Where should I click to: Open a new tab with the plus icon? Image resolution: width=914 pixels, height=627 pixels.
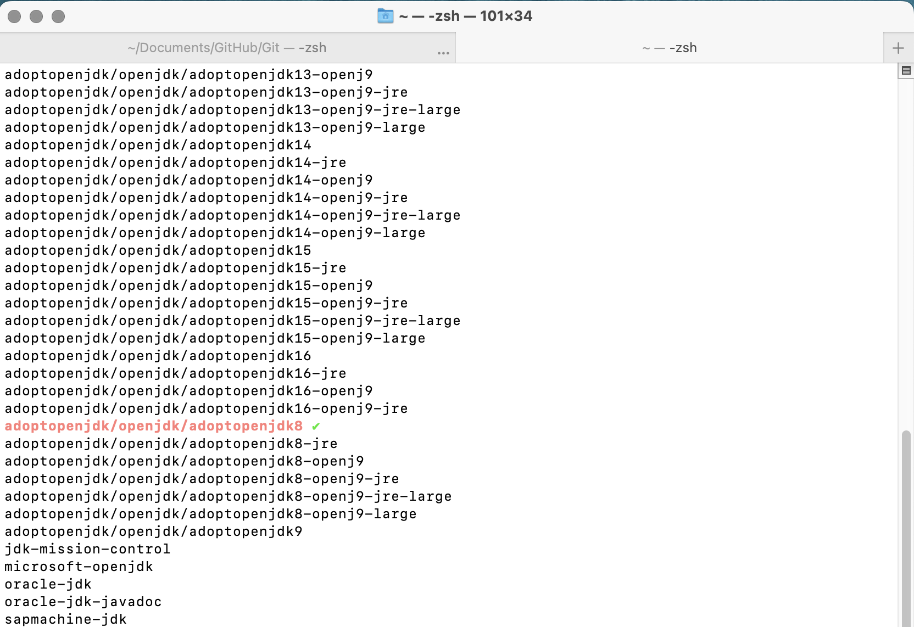898,47
